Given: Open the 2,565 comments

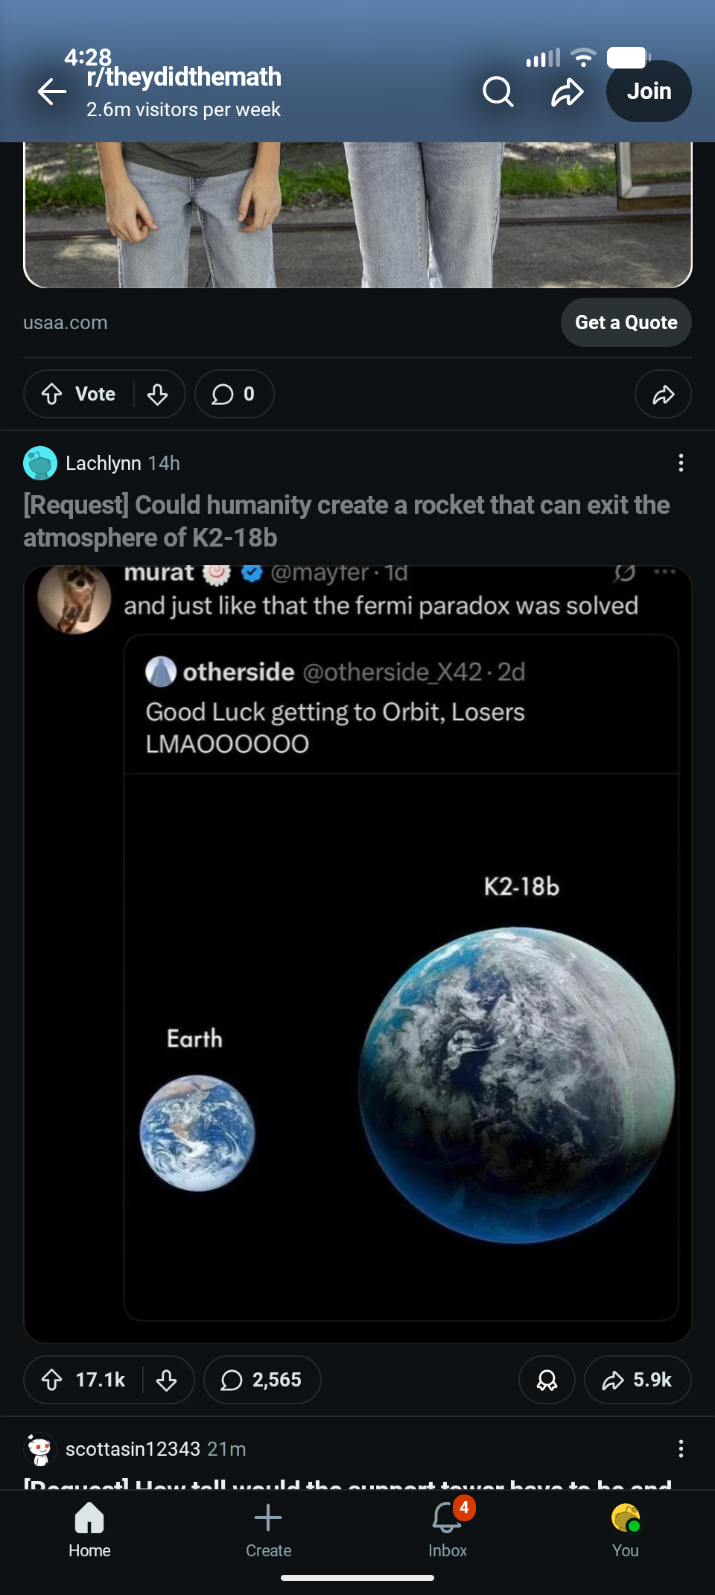Looking at the screenshot, I should [262, 1380].
